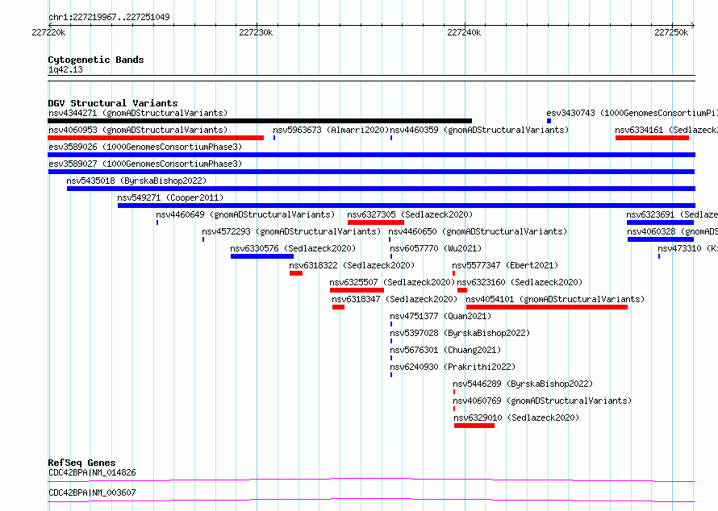Click the nsv5435018 blue variant bar
Viewport: 718px width, 511px height.
point(381,189)
